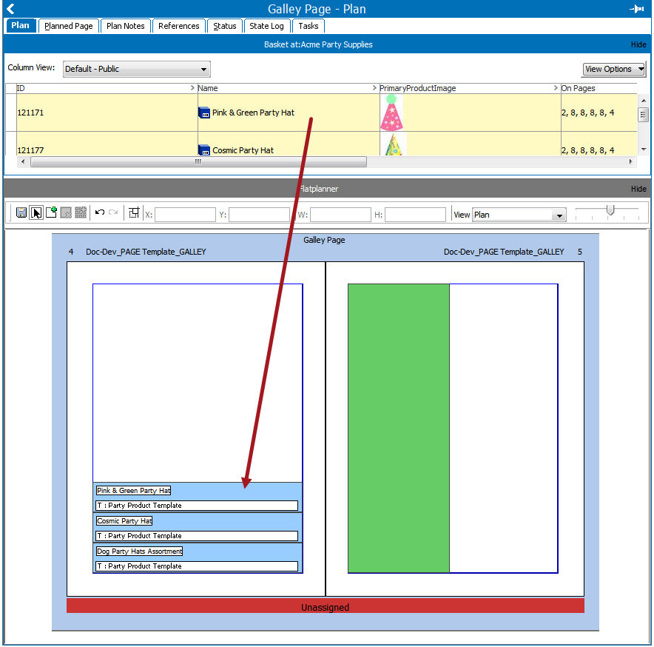Click the X coordinate input field
The image size is (654, 647).
coord(185,215)
